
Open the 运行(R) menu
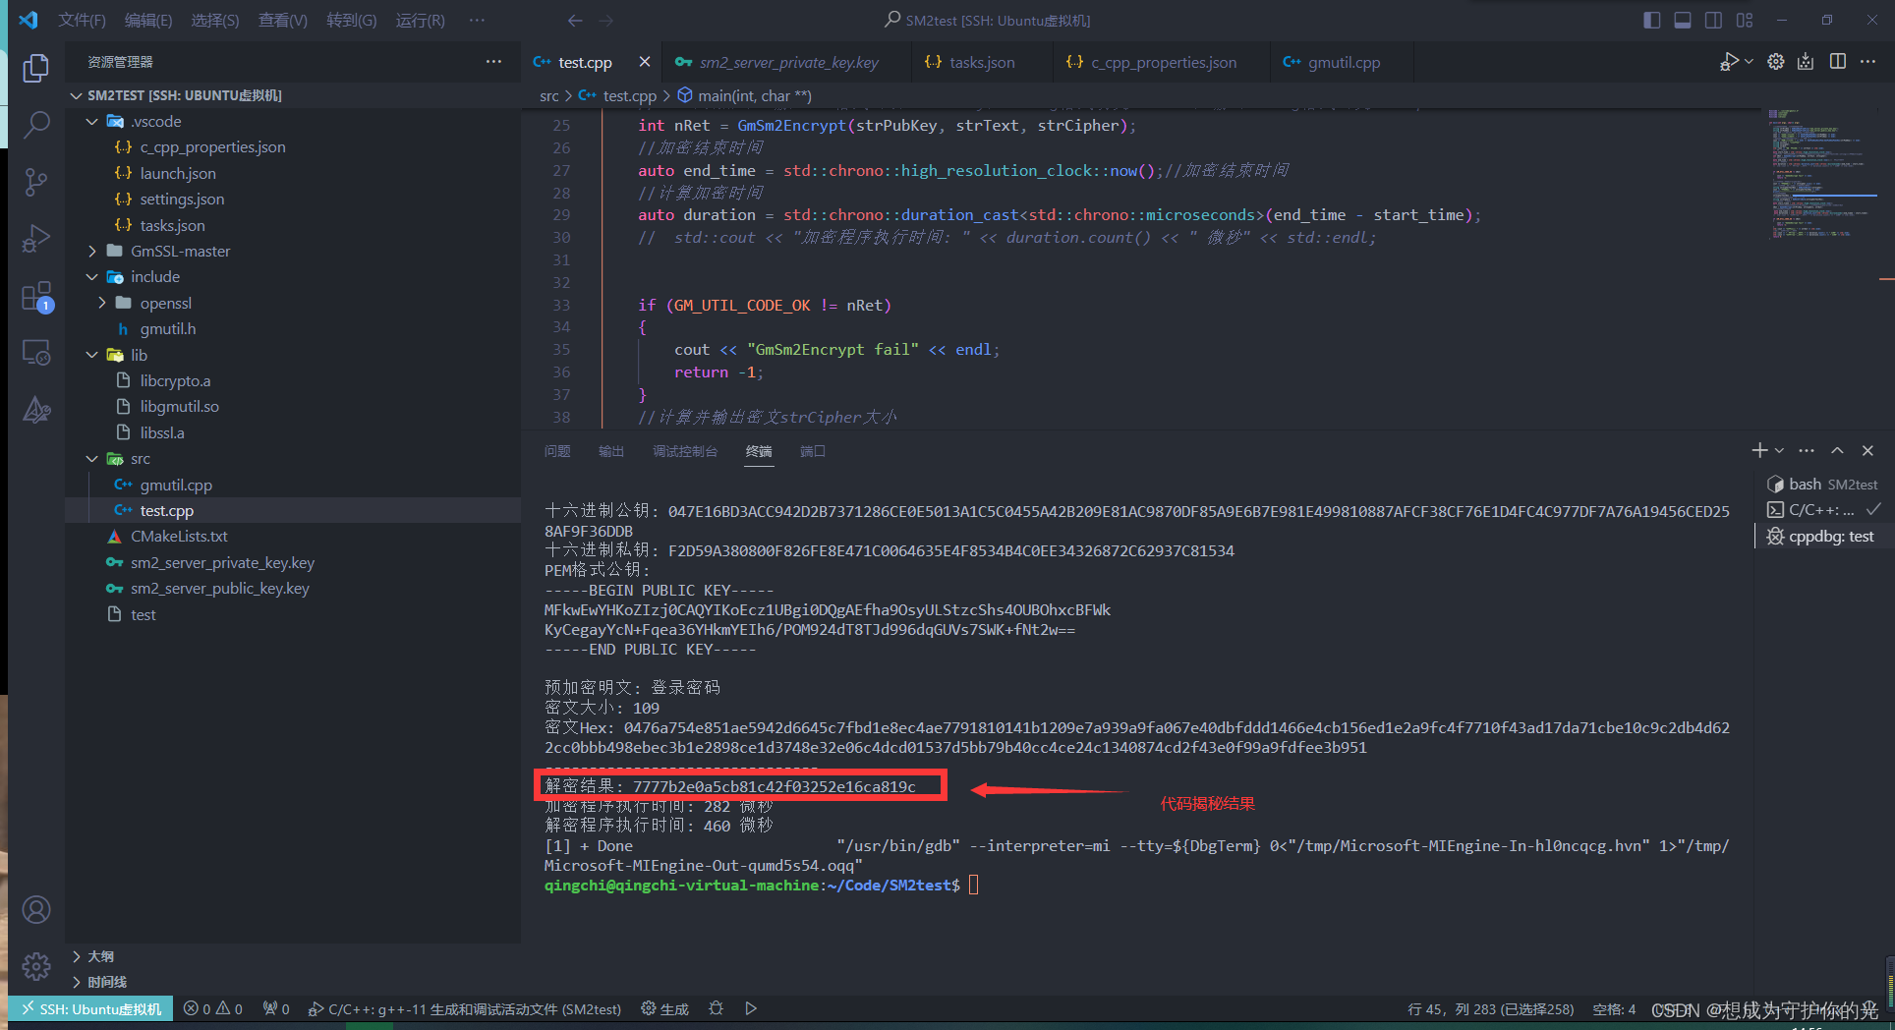[x=421, y=21]
